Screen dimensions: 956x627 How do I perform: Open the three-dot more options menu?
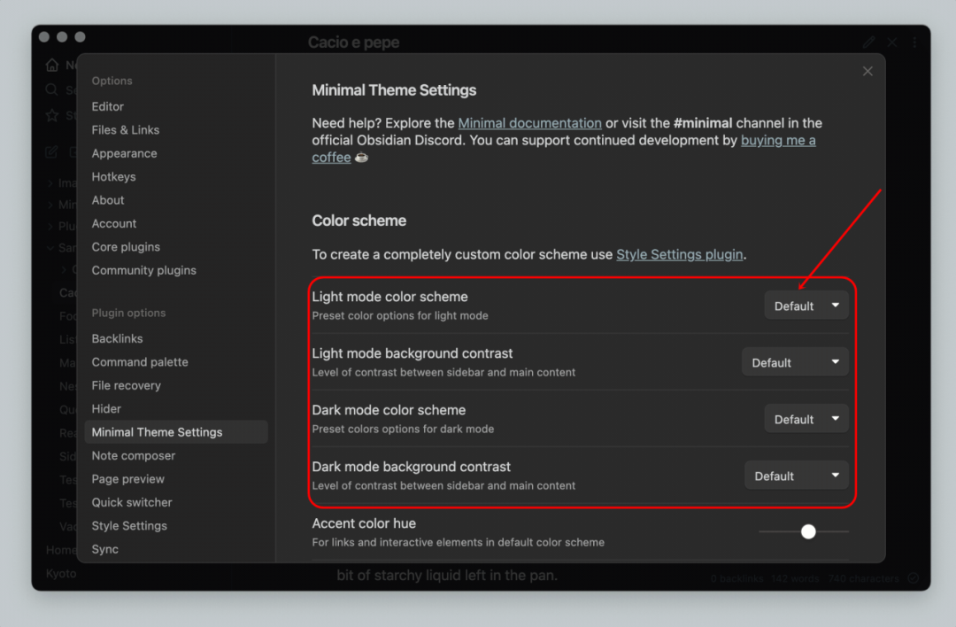[914, 42]
